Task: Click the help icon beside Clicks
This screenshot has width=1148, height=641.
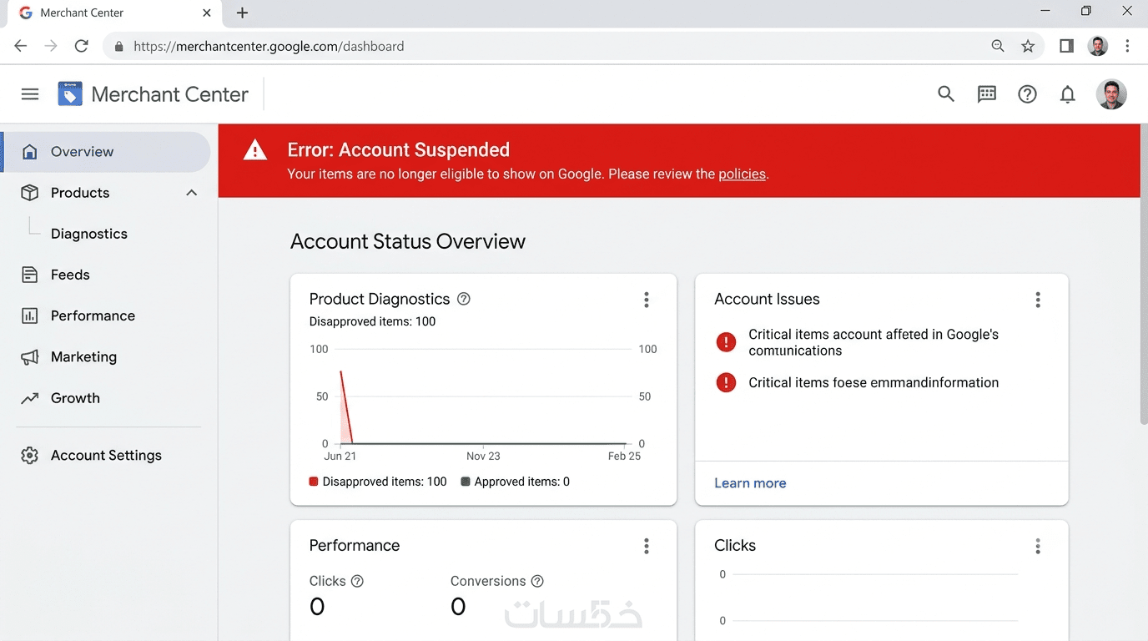Action: click(x=357, y=581)
